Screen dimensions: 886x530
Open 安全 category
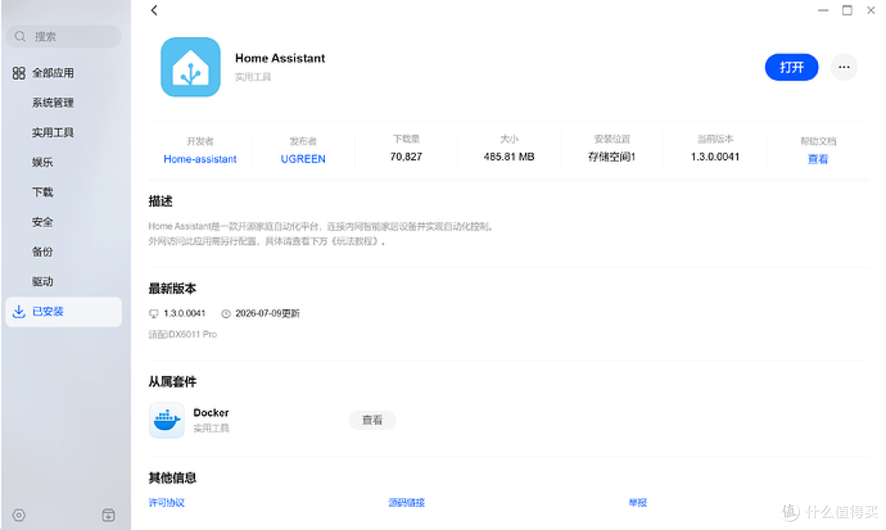tap(43, 222)
